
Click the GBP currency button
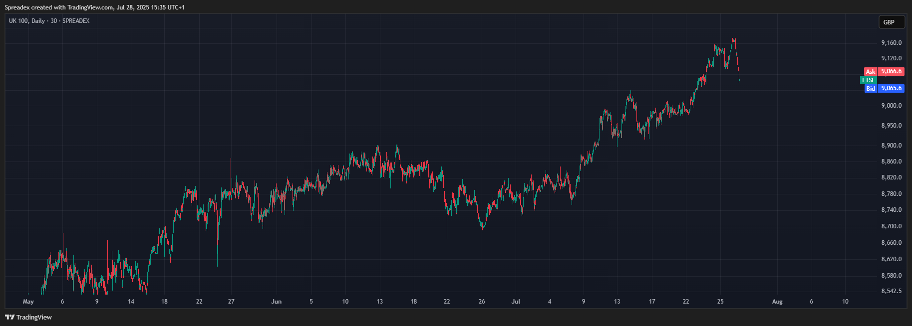point(892,22)
